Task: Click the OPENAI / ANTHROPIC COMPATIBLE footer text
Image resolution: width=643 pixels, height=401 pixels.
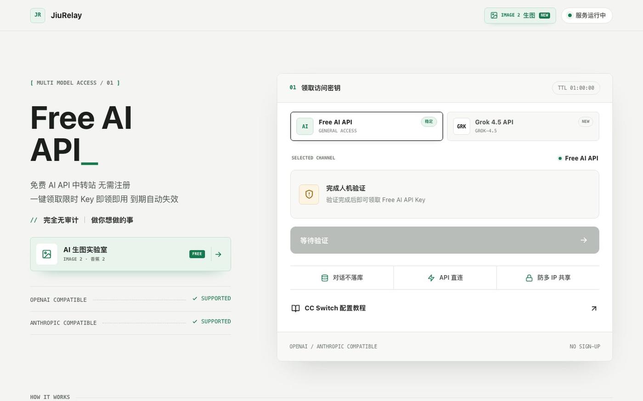Action: 333,346
